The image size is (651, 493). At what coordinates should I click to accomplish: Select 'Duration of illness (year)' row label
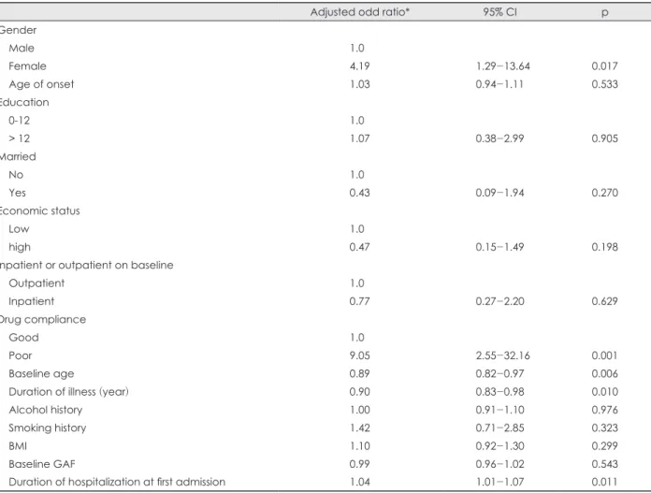[68, 392]
